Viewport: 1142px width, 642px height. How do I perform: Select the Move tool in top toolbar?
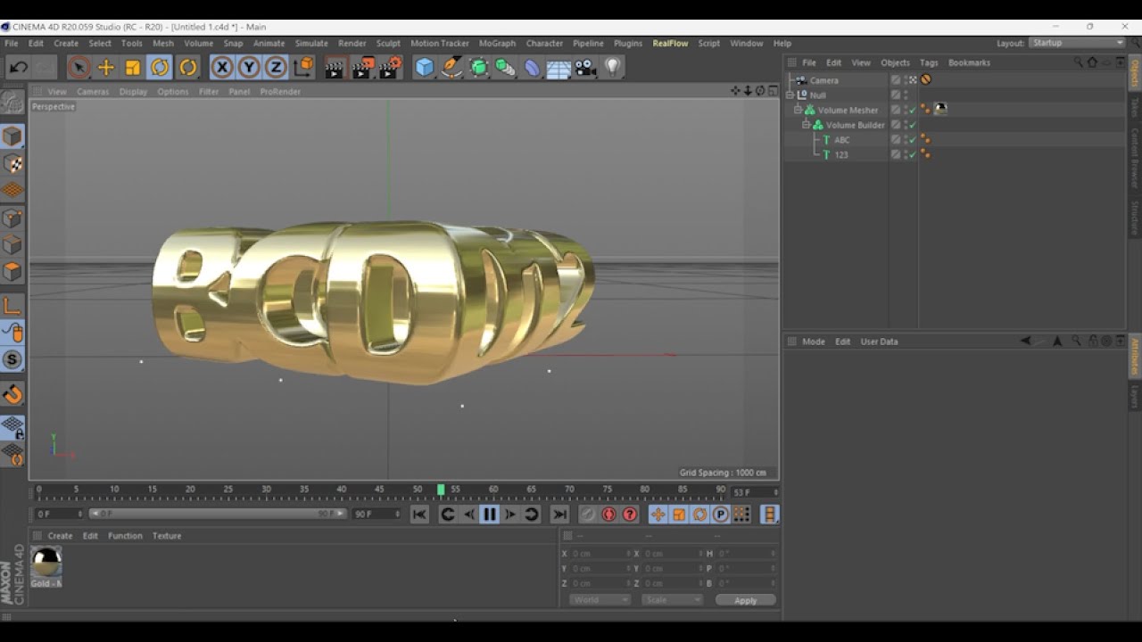coord(105,68)
